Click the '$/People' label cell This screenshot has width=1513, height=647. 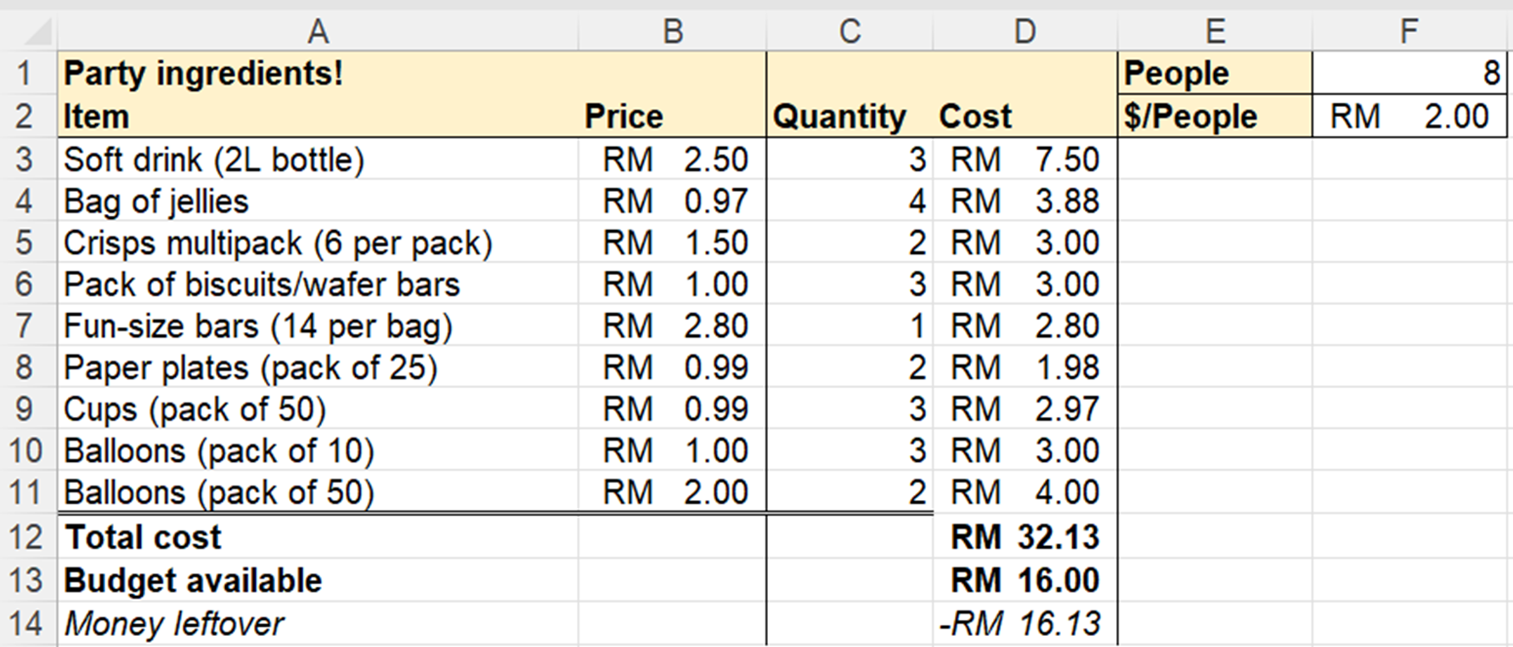(1215, 116)
